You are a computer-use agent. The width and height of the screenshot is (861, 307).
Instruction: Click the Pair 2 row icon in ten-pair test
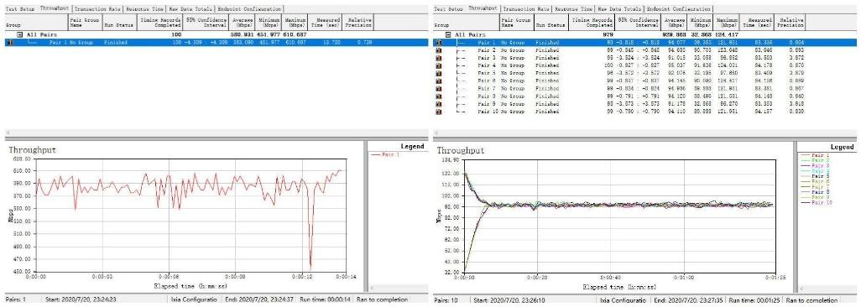pyautogui.click(x=438, y=50)
